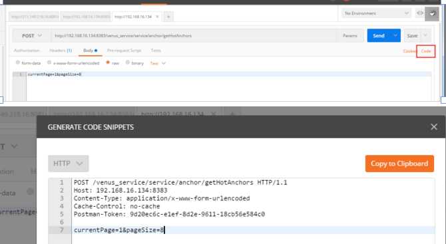The width and height of the screenshot is (446, 244).
Task: Click the Code link to generate snippets
Action: click(x=426, y=51)
